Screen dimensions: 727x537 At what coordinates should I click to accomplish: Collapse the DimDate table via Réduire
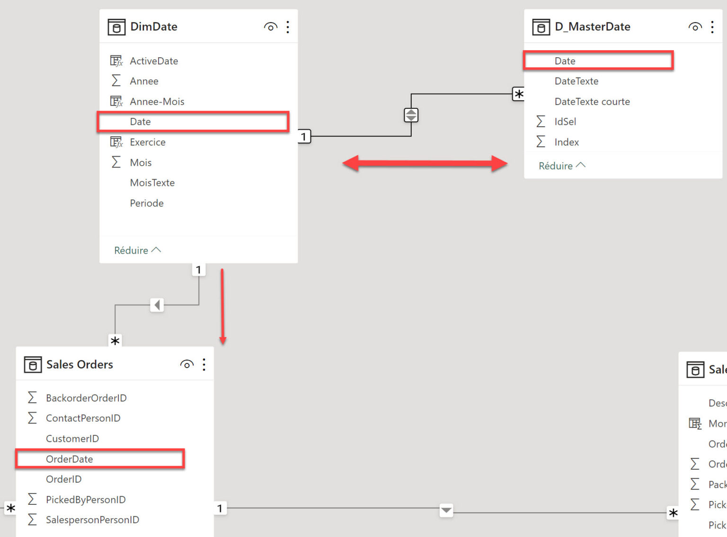click(137, 250)
